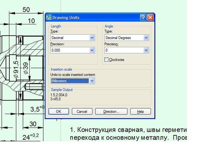Click the Help button at dialog bottom
The width and height of the screenshot is (200, 160).
coord(140,111)
